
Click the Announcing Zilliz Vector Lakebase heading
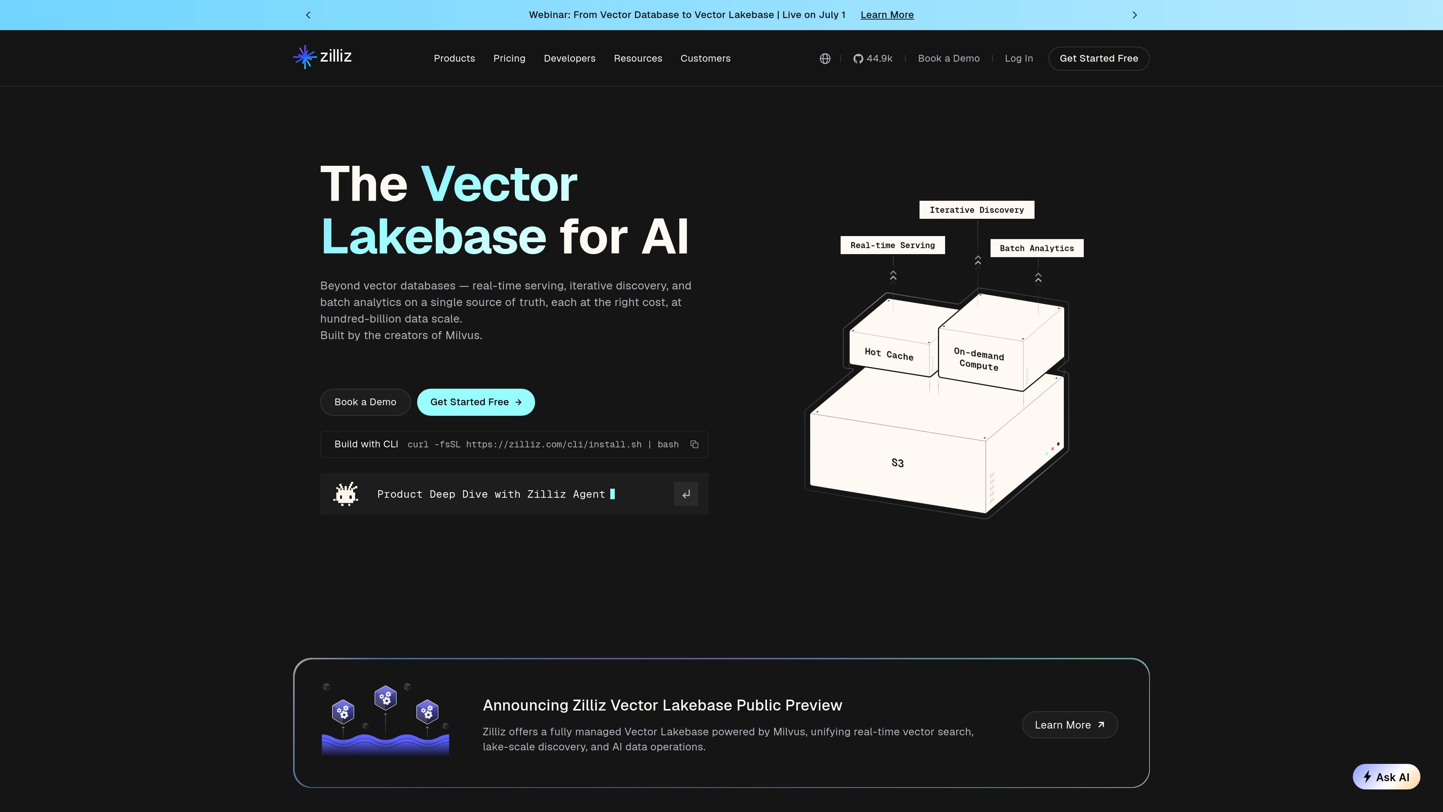(x=662, y=706)
